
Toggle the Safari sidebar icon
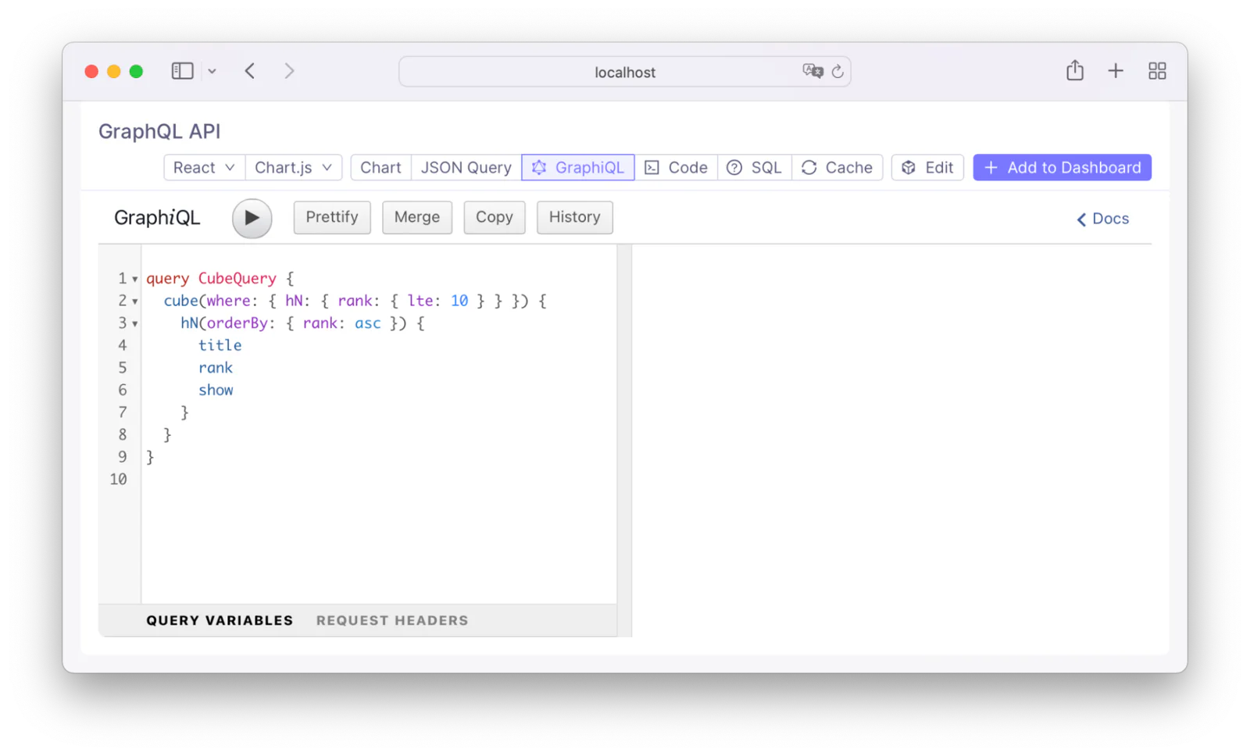click(x=182, y=71)
